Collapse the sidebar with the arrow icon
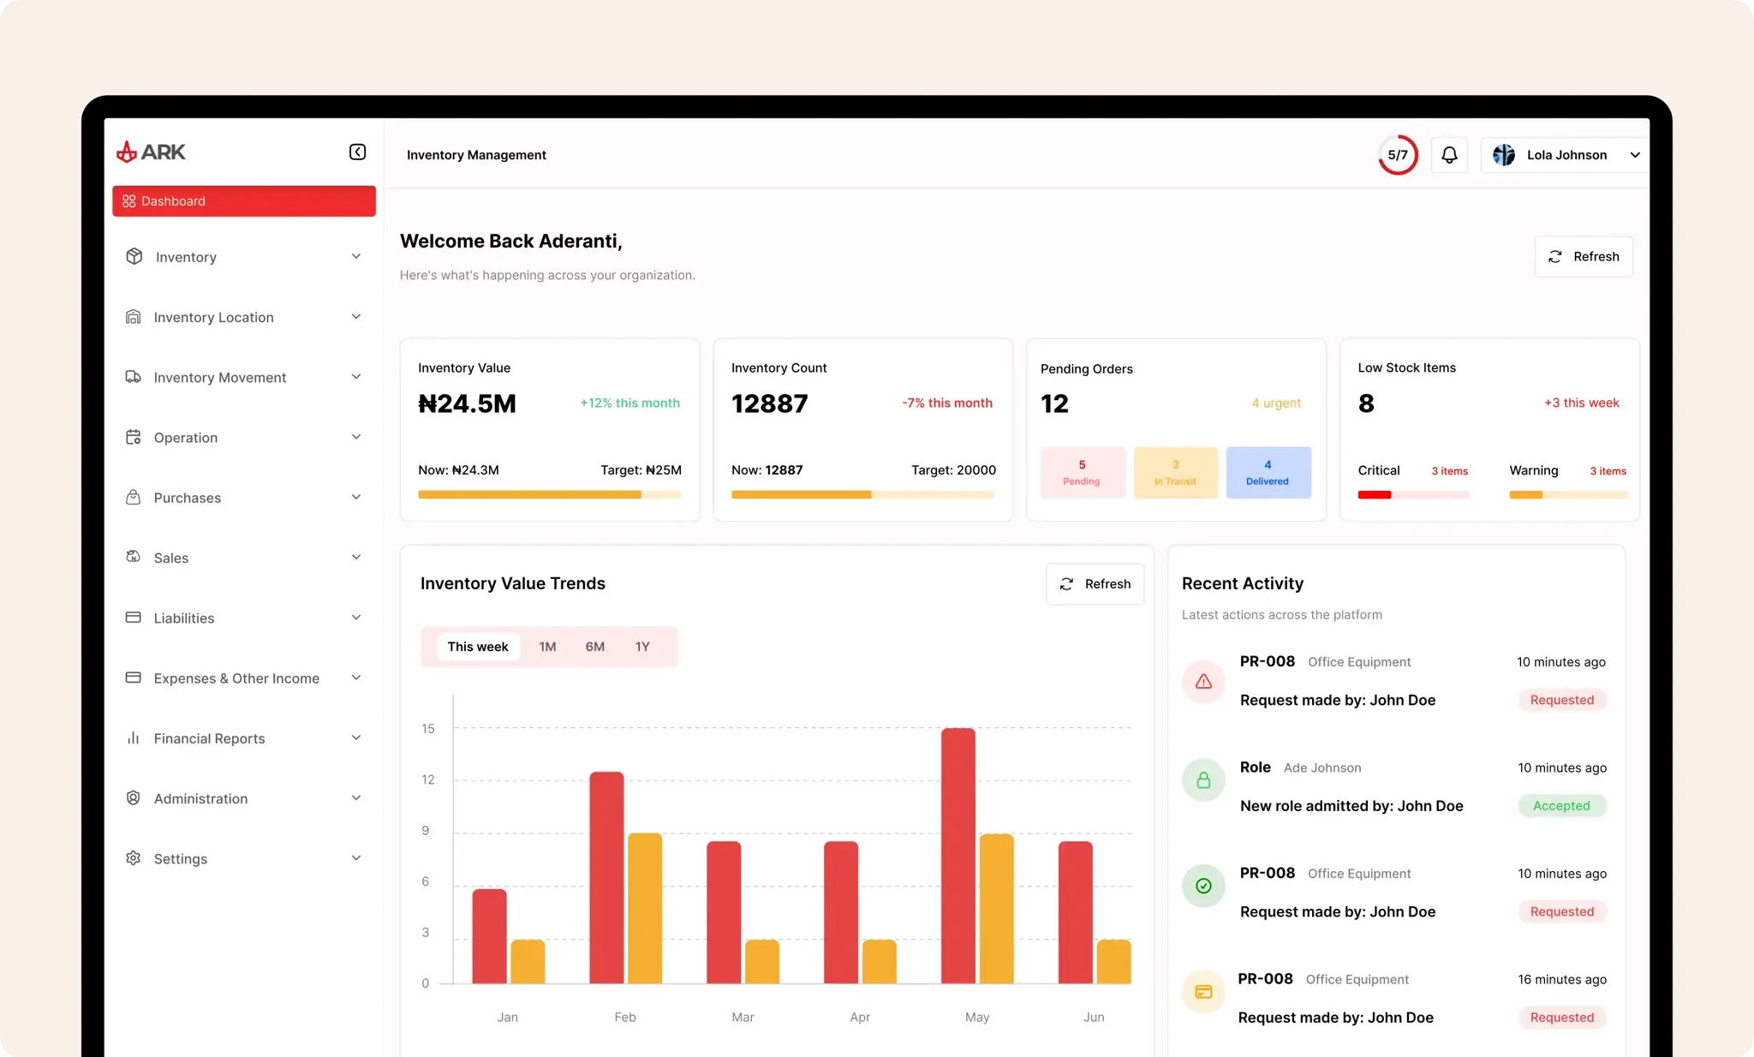This screenshot has height=1057, width=1754. click(357, 152)
